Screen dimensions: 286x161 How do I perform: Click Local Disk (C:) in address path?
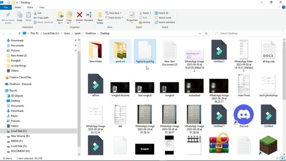[x=51, y=34]
